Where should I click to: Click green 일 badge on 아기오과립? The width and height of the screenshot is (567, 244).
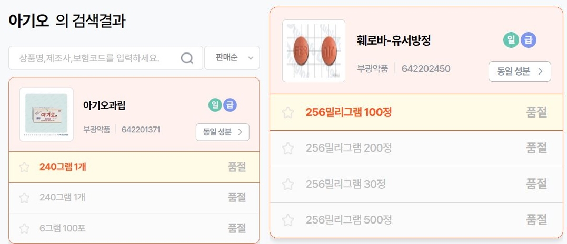tap(215, 105)
